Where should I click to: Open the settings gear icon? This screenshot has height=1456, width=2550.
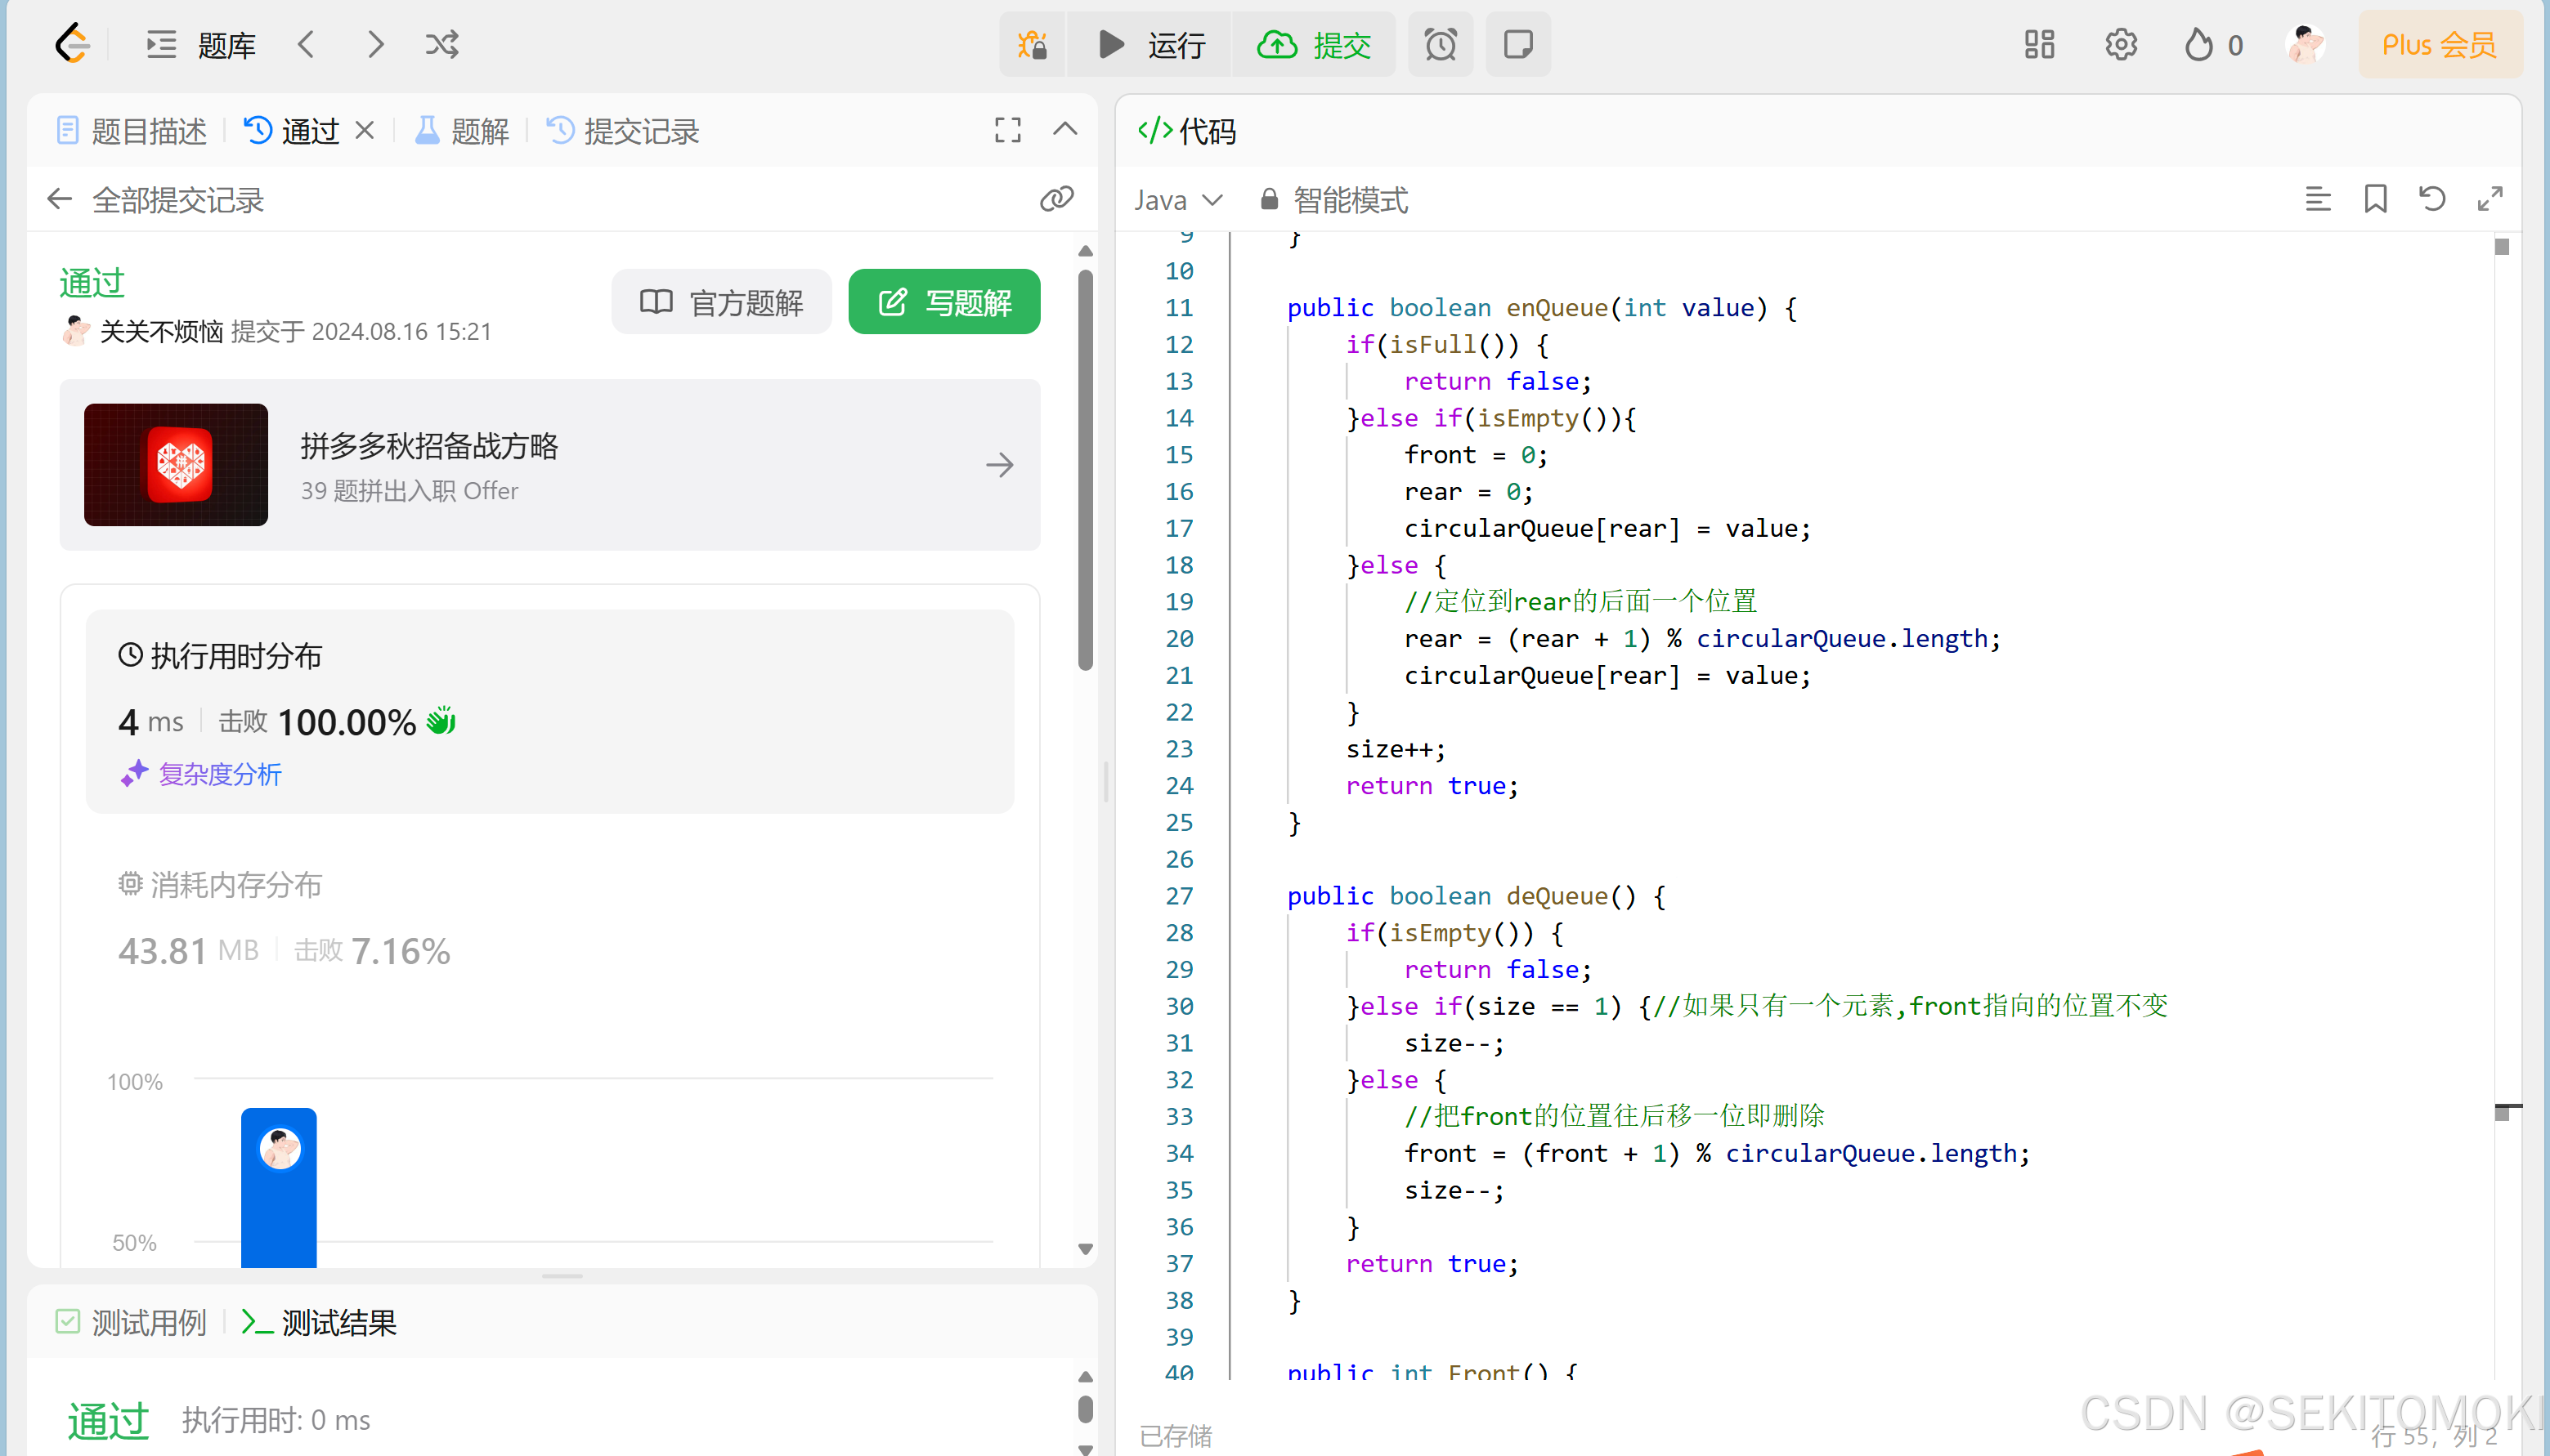click(2120, 44)
